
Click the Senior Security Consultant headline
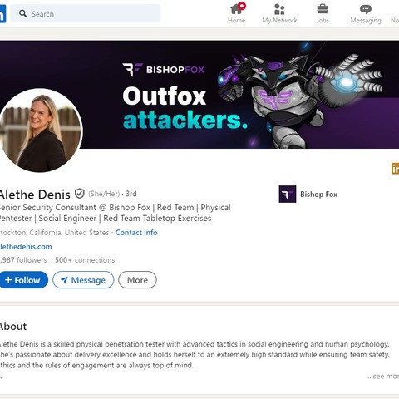point(116,213)
